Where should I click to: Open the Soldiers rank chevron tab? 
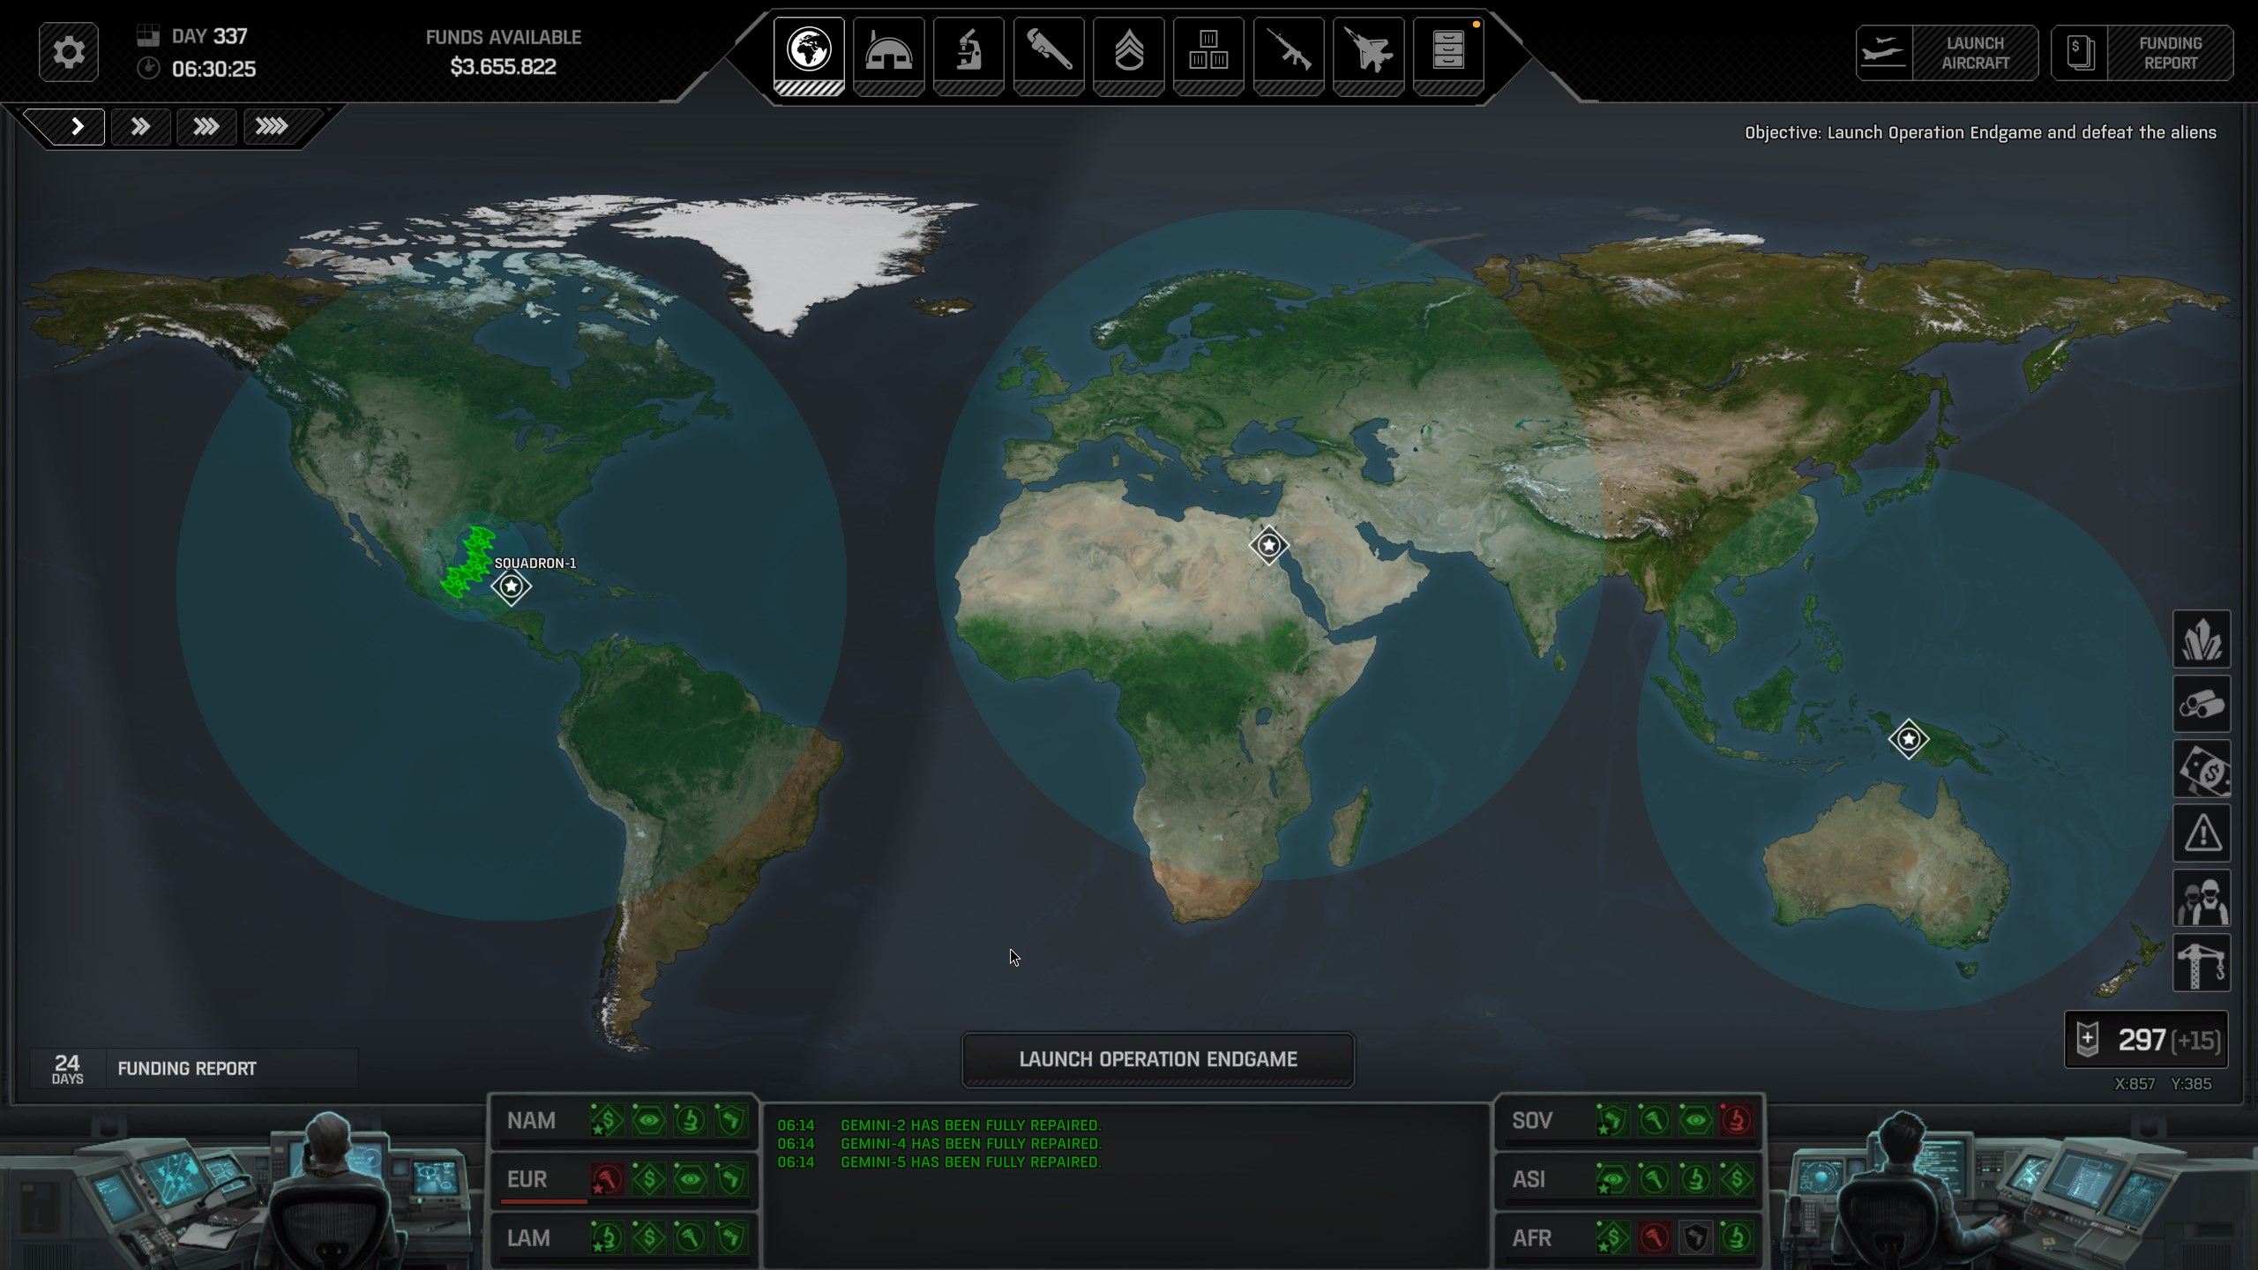[x=1129, y=56]
